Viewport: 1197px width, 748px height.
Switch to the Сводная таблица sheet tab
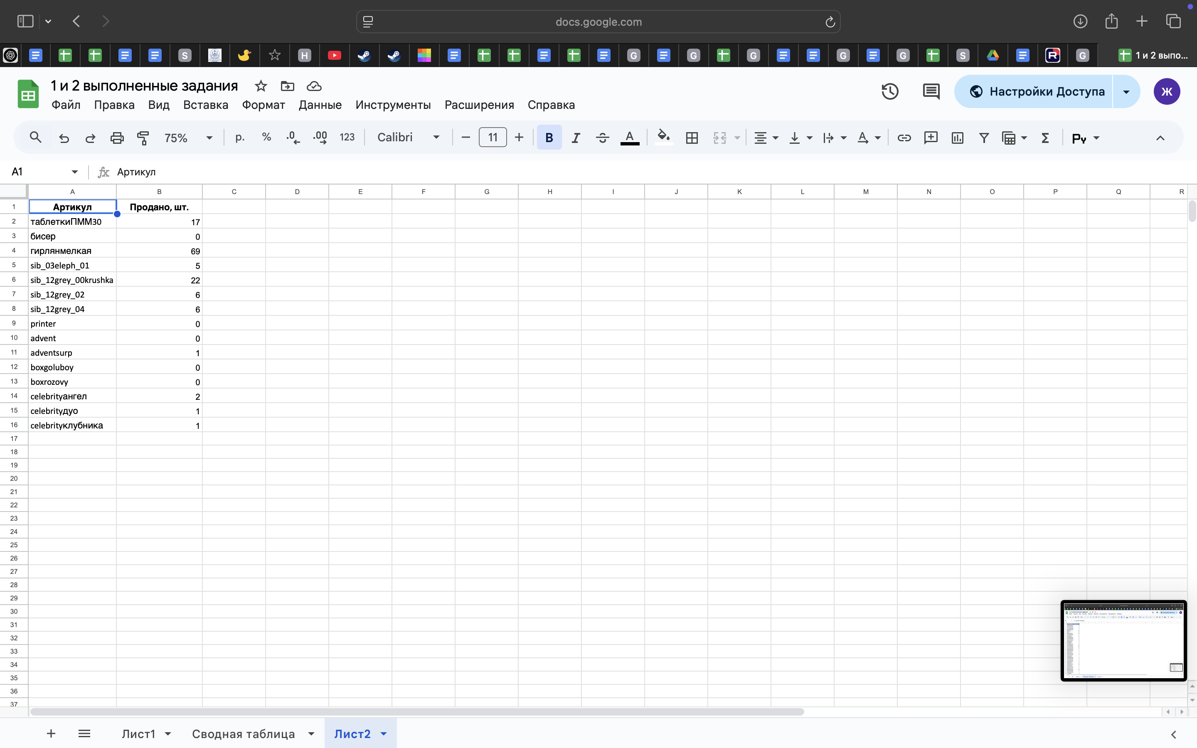(244, 733)
